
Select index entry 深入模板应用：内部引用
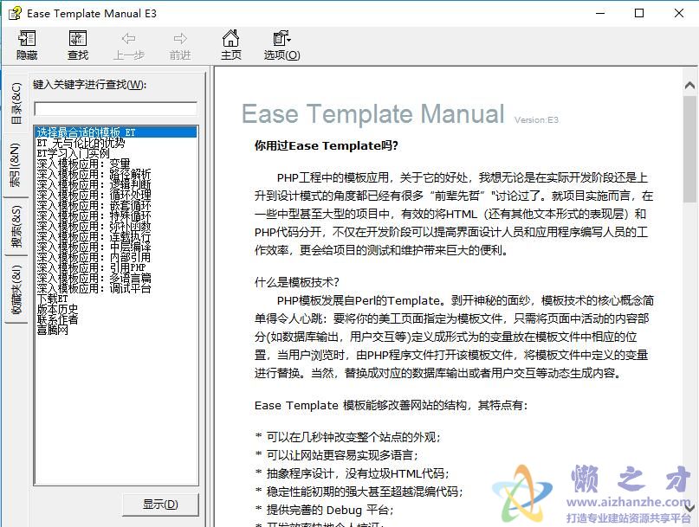pos(94,257)
